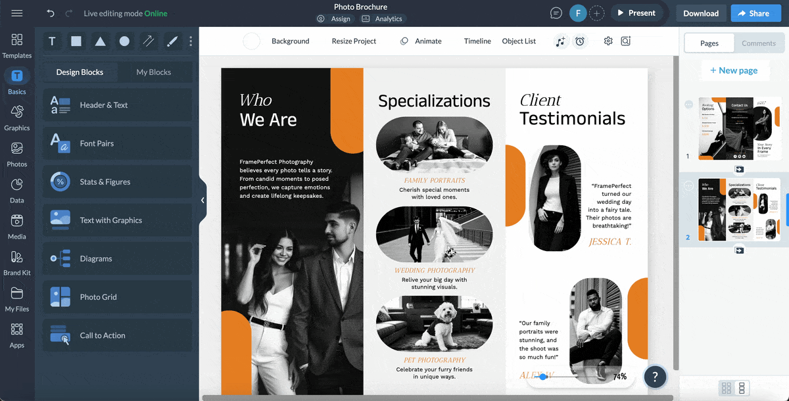Image resolution: width=789 pixels, height=401 pixels.
Task: Open the Brand Kit sidebar panel
Action: click(17, 262)
